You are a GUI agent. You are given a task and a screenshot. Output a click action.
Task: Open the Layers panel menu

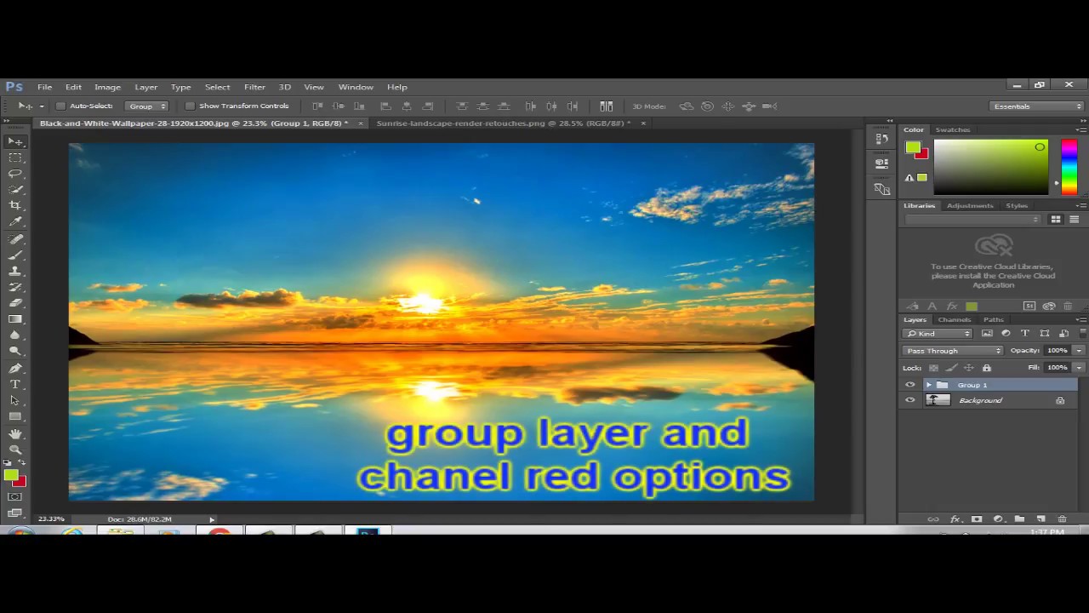click(1080, 320)
